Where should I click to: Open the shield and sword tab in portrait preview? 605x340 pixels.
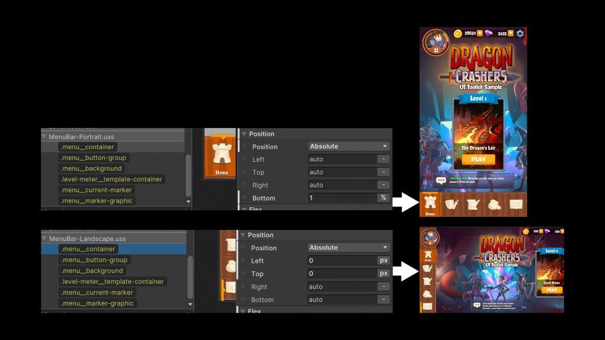point(452,204)
